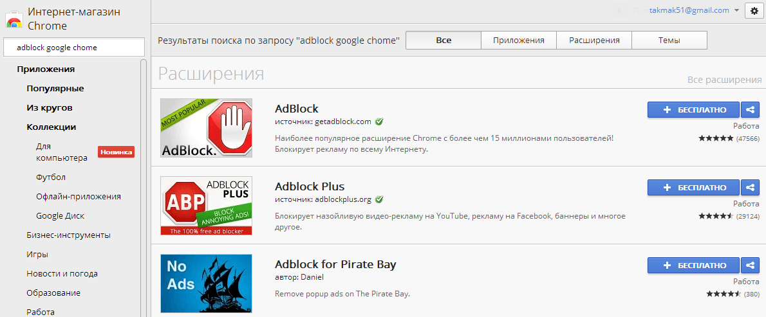Viewport: 766px width, 317px height.
Task: Share Adblock Plus using its share icon
Action: tap(750, 188)
